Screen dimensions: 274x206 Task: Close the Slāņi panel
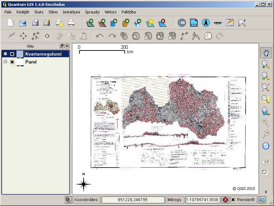[x=67, y=46]
